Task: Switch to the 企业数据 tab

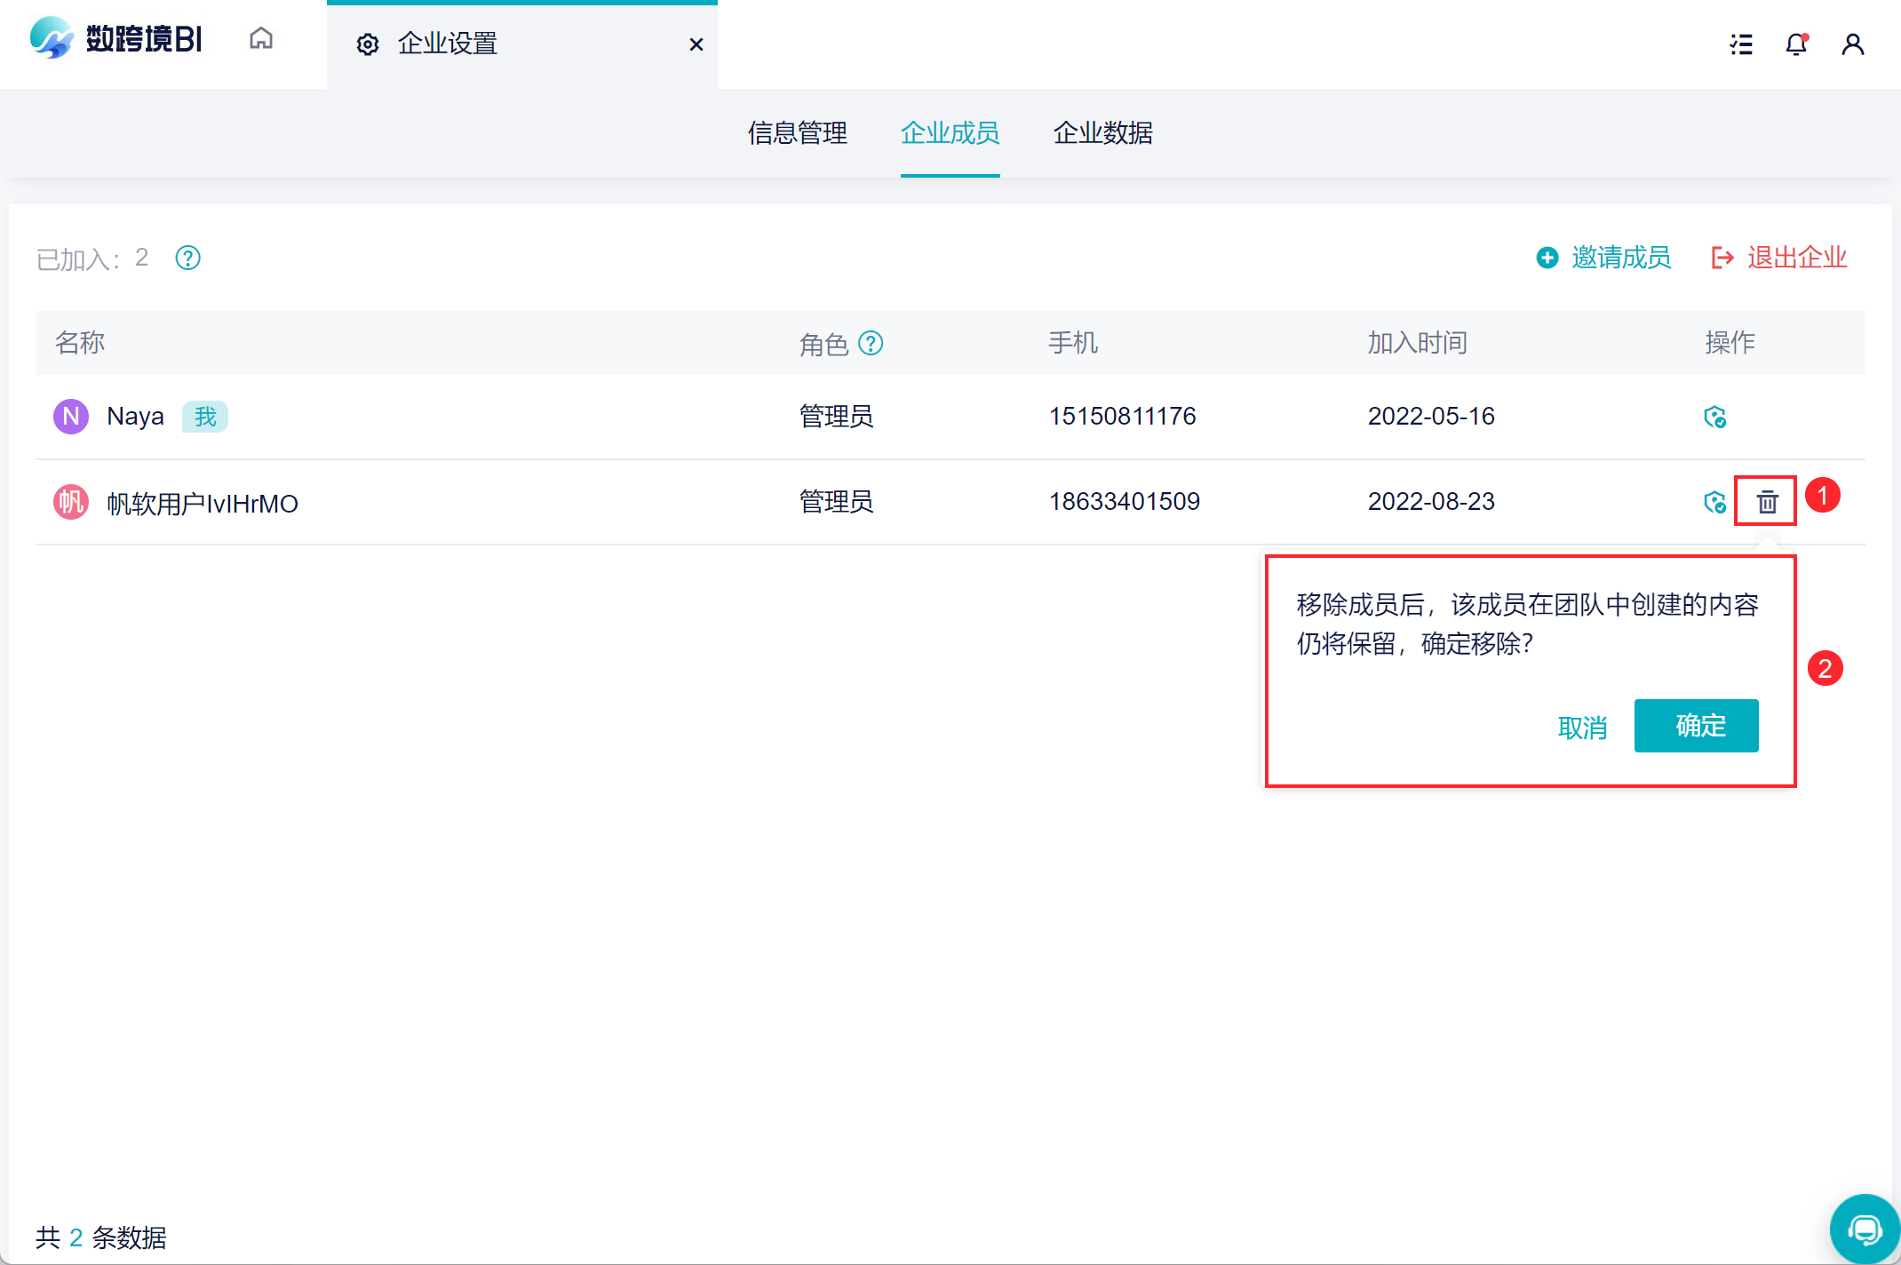Action: click(1102, 133)
